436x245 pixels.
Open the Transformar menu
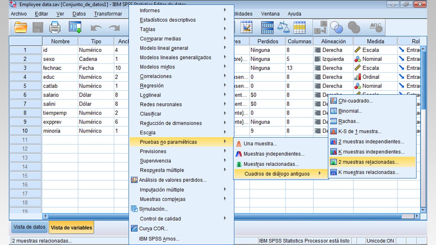tap(108, 14)
